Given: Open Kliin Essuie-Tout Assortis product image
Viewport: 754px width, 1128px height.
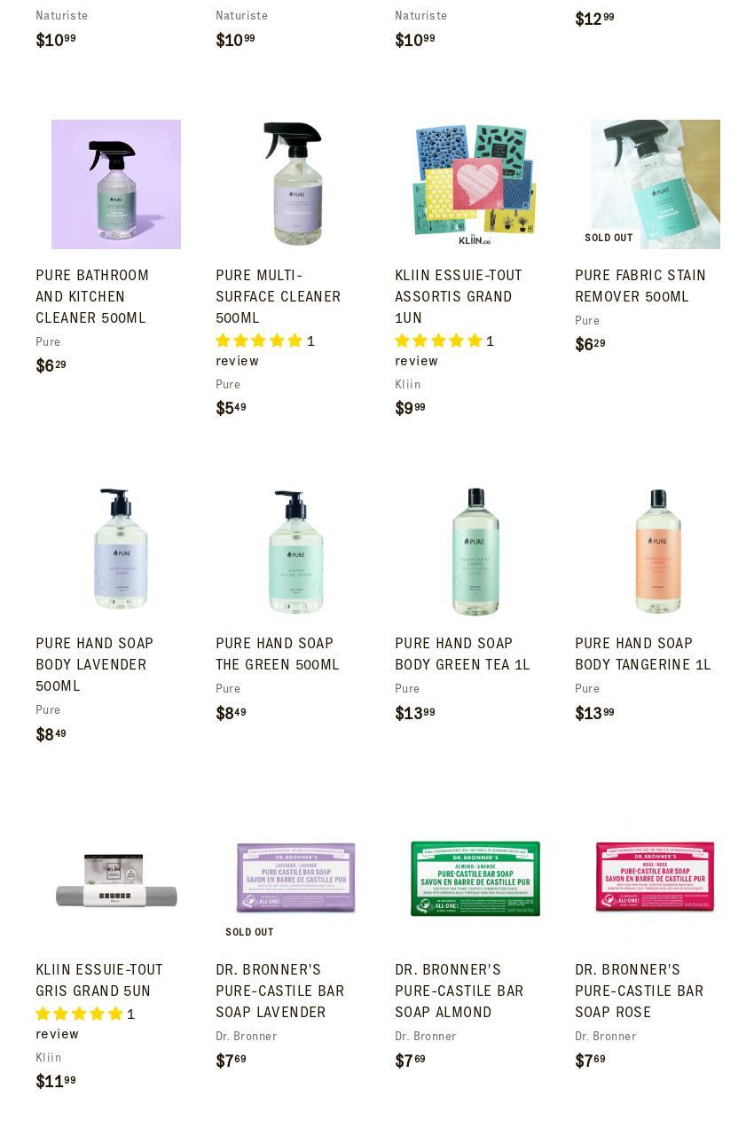Looking at the screenshot, I should (x=475, y=184).
